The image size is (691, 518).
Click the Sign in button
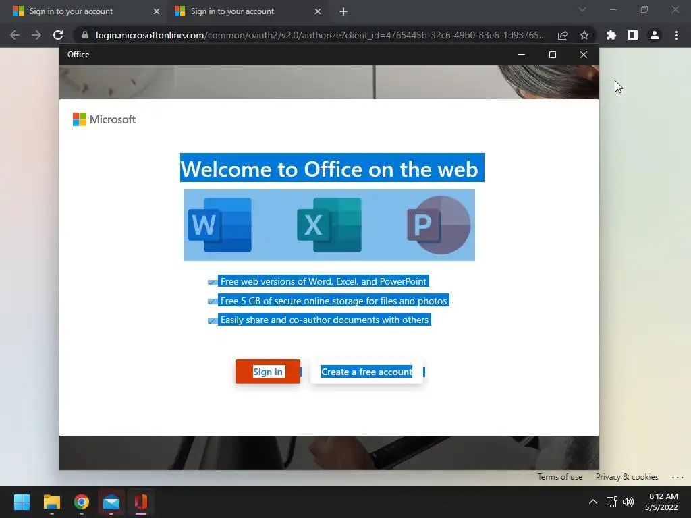(x=267, y=372)
